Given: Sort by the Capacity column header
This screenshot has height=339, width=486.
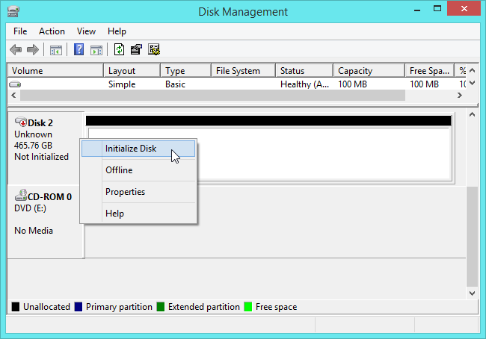Looking at the screenshot, I should tap(355, 71).
